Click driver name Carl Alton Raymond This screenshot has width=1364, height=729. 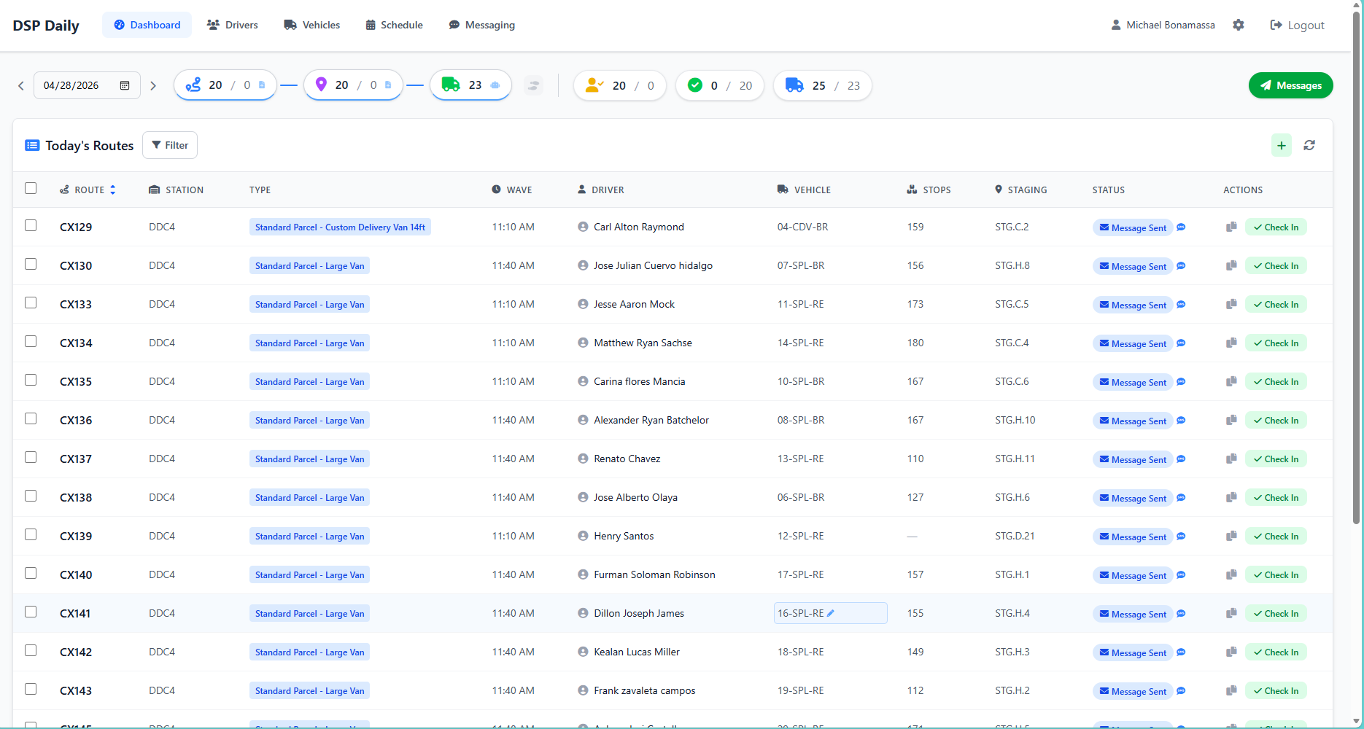[x=639, y=227]
